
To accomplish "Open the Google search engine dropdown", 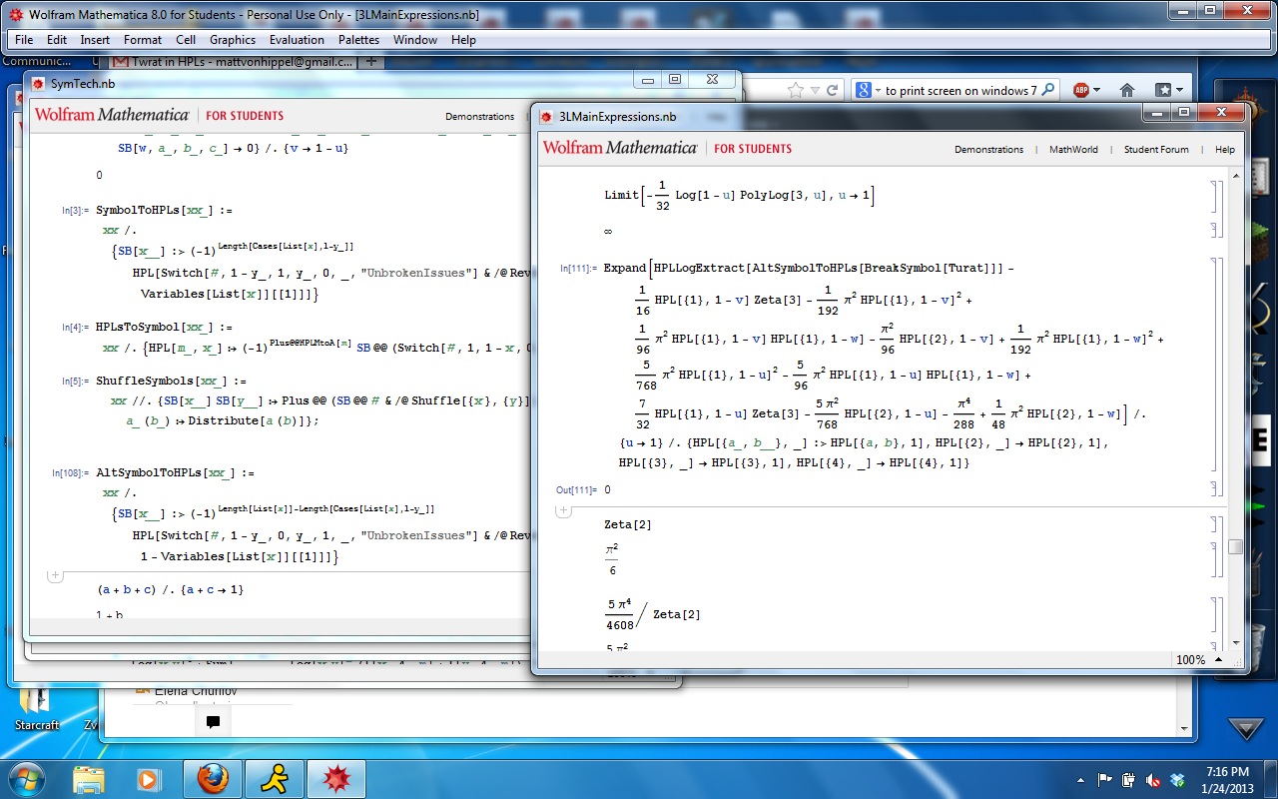I will (x=869, y=90).
